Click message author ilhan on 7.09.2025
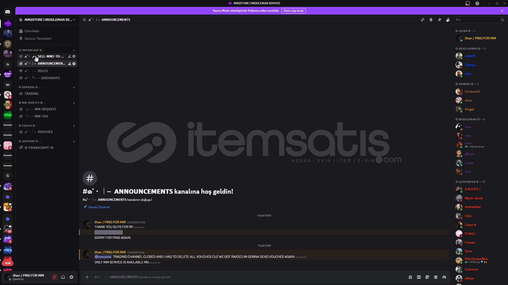The width and height of the screenshot is (508, 285). tap(110, 252)
